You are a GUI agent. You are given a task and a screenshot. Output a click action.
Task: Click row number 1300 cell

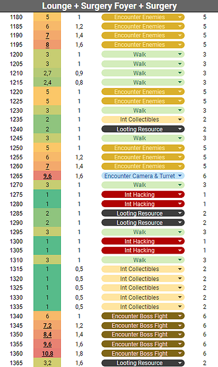pyautogui.click(x=16, y=242)
